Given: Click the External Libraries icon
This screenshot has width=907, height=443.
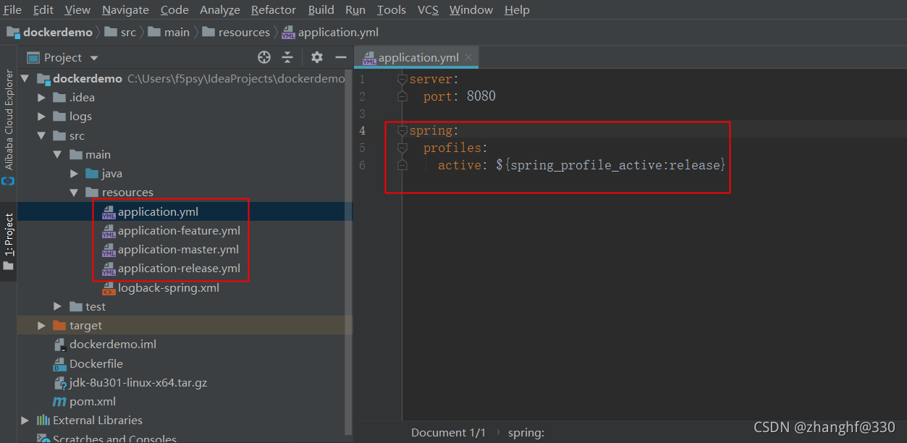Looking at the screenshot, I should tap(43, 420).
